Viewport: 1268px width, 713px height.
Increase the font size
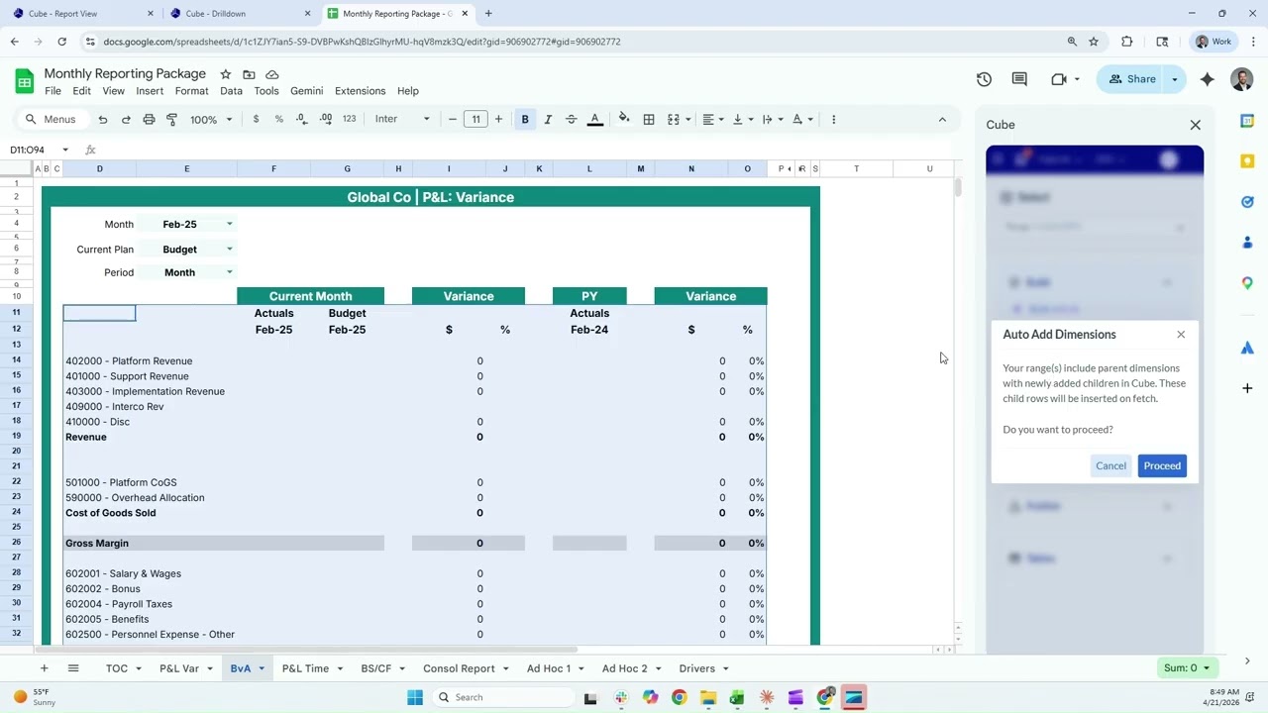[498, 119]
